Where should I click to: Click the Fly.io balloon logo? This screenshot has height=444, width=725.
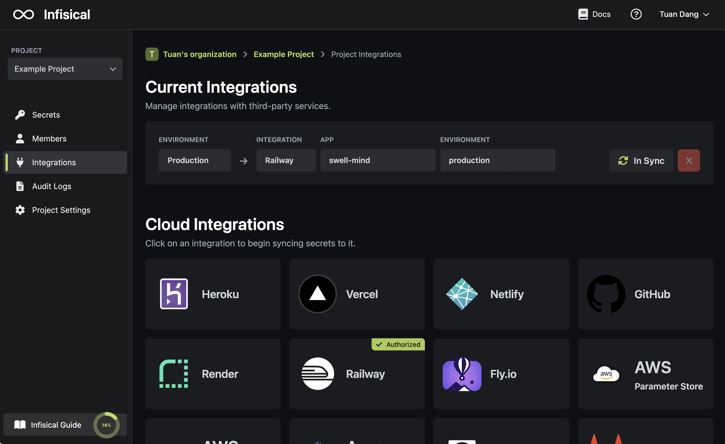462,374
